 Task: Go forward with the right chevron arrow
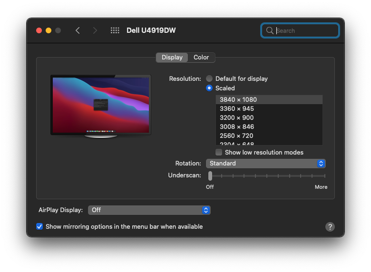95,30
